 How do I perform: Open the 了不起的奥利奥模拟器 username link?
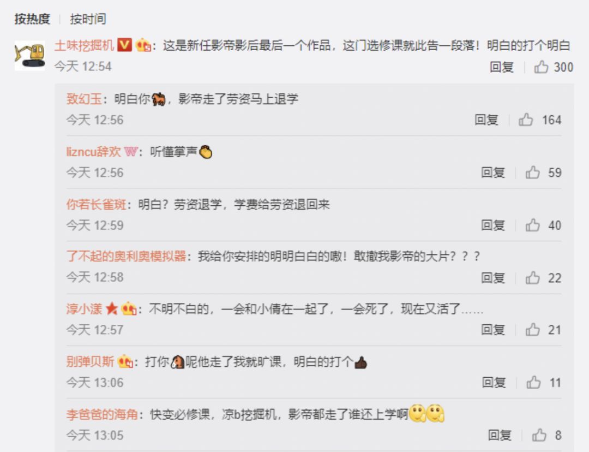[x=126, y=256]
